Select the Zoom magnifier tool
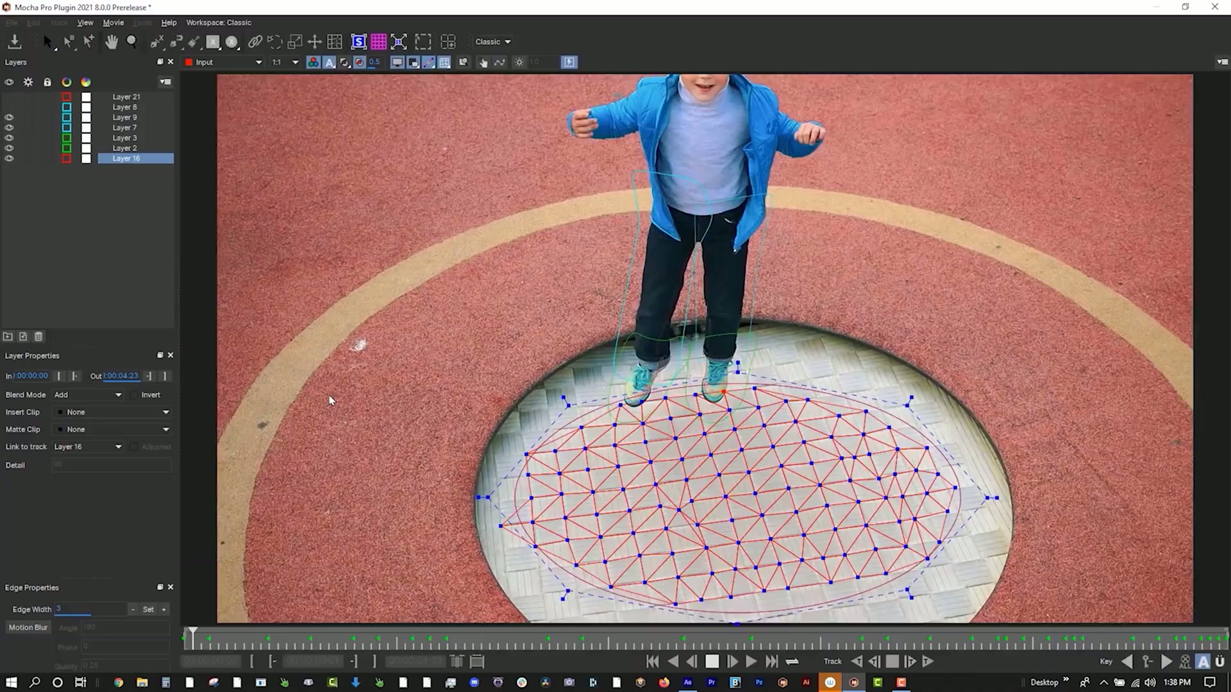The height and width of the screenshot is (692, 1231). click(131, 42)
